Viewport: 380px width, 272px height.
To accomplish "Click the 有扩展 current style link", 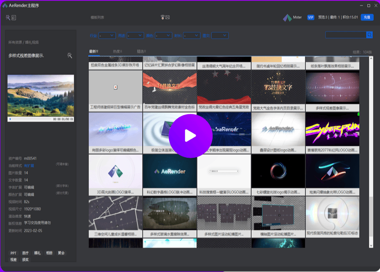I will [29, 165].
